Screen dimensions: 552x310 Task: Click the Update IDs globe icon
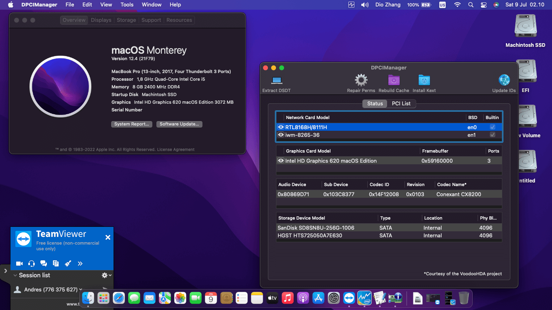pyautogui.click(x=504, y=81)
